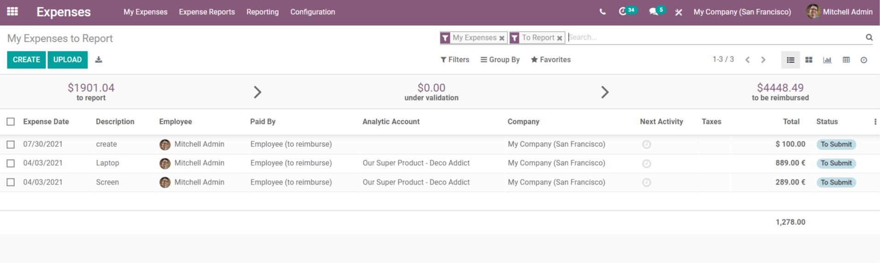Open the apps grid menu icon
Screen dimensions: 880x263
pos(12,11)
